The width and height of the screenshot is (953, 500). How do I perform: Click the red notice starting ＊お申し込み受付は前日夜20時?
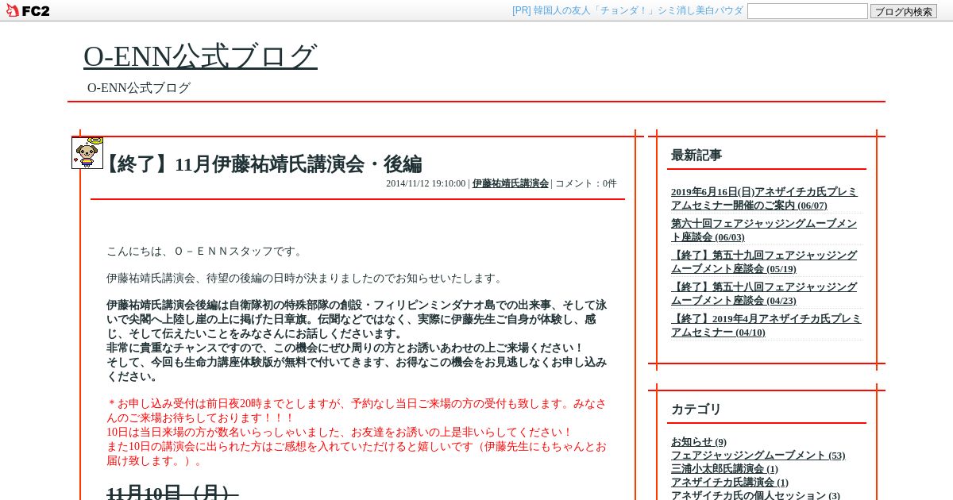coord(357,432)
